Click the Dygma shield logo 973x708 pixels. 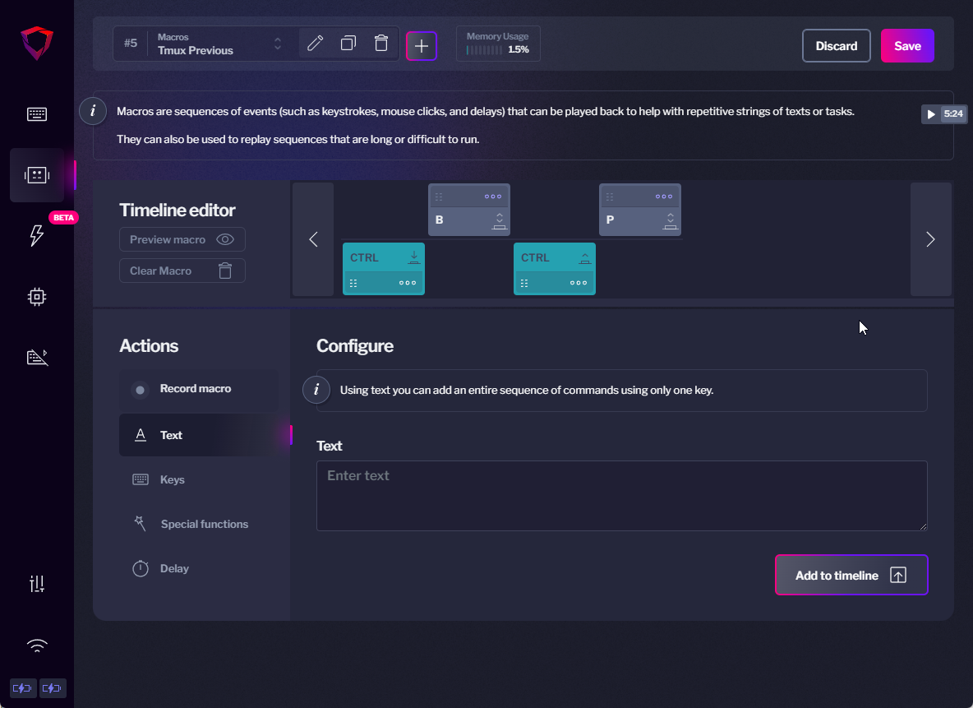click(x=37, y=43)
